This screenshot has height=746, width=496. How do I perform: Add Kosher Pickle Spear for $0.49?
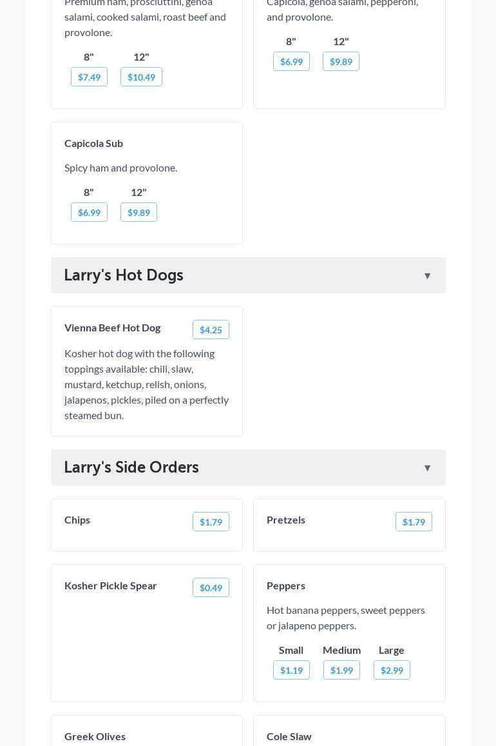point(211,587)
